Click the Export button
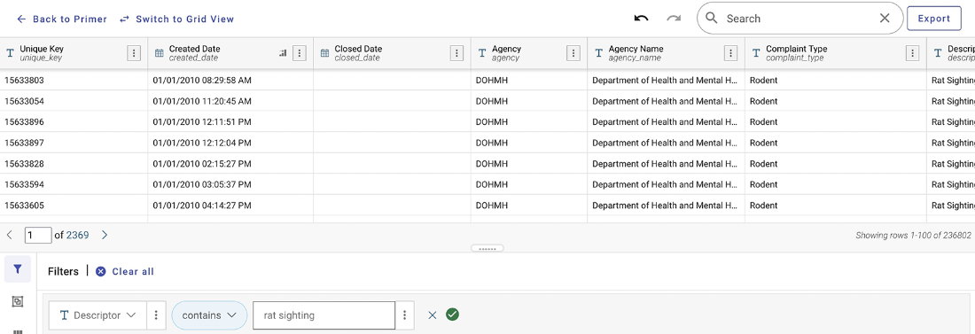The width and height of the screenshot is (975, 334). tap(934, 19)
